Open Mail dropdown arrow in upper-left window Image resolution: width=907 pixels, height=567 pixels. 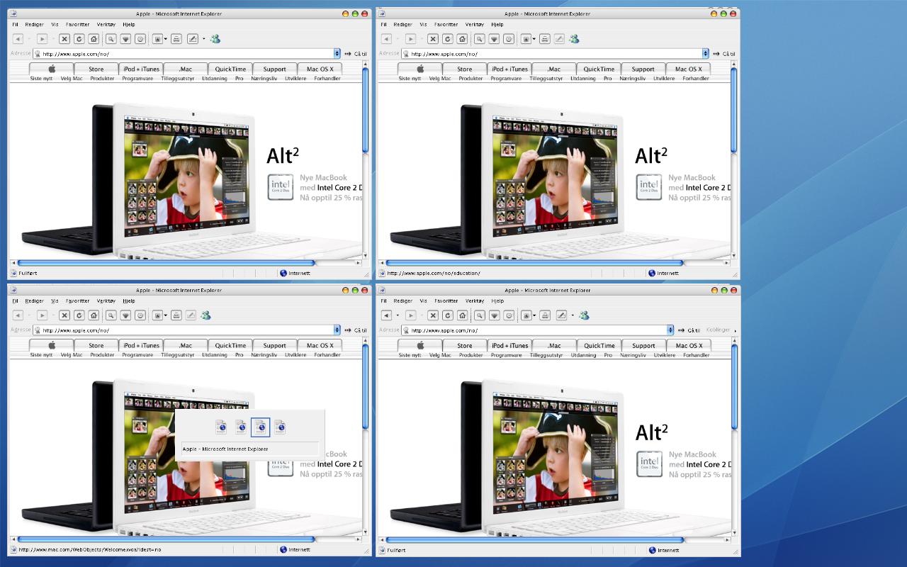point(166,39)
